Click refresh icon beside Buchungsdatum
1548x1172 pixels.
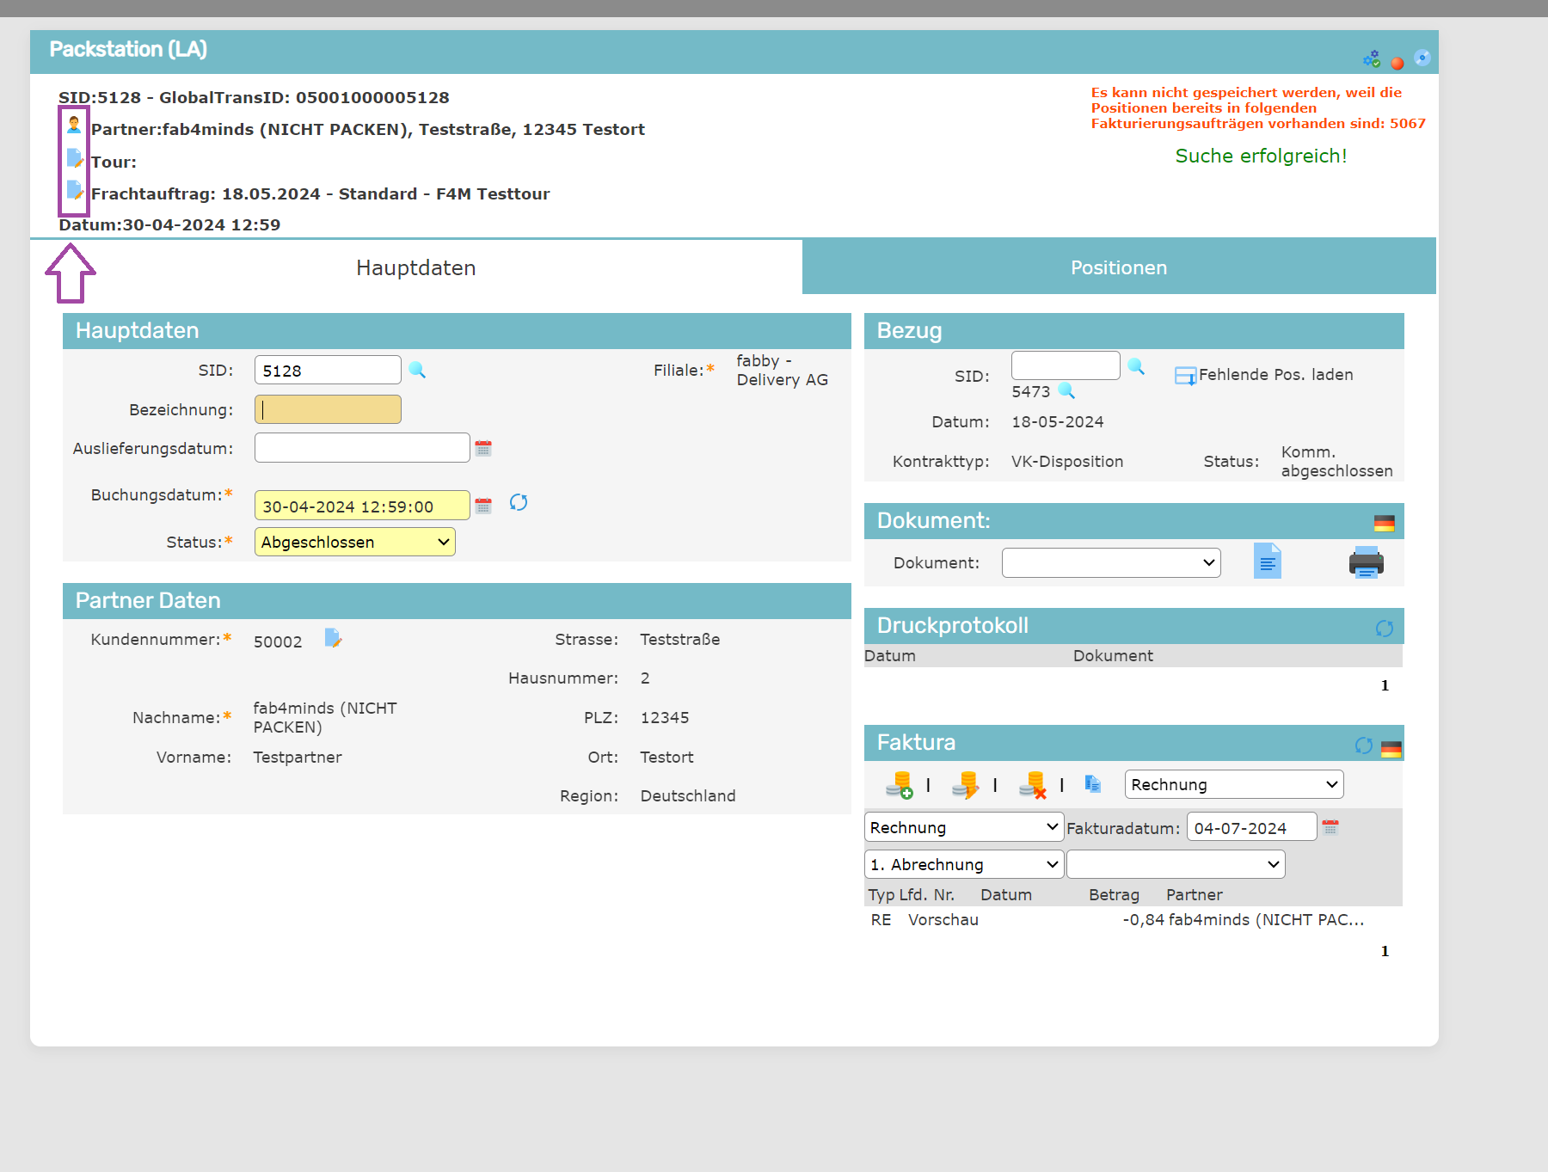tap(518, 502)
